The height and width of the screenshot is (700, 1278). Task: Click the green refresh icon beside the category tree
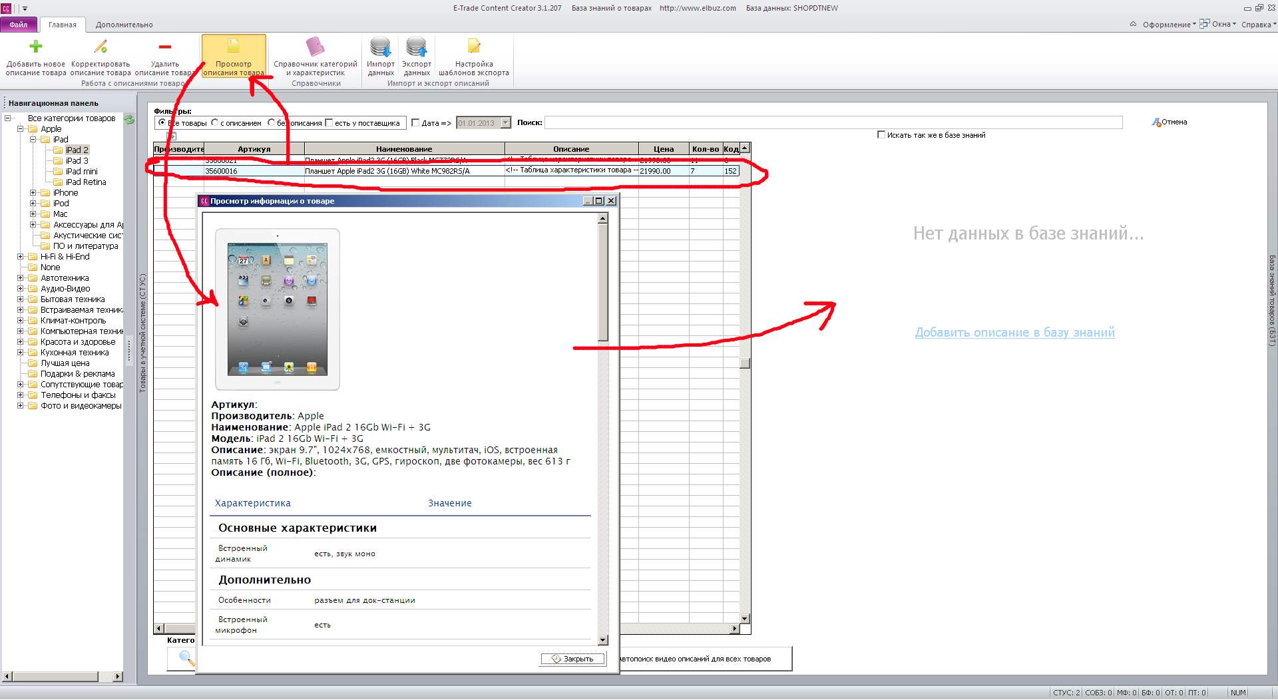coord(129,120)
